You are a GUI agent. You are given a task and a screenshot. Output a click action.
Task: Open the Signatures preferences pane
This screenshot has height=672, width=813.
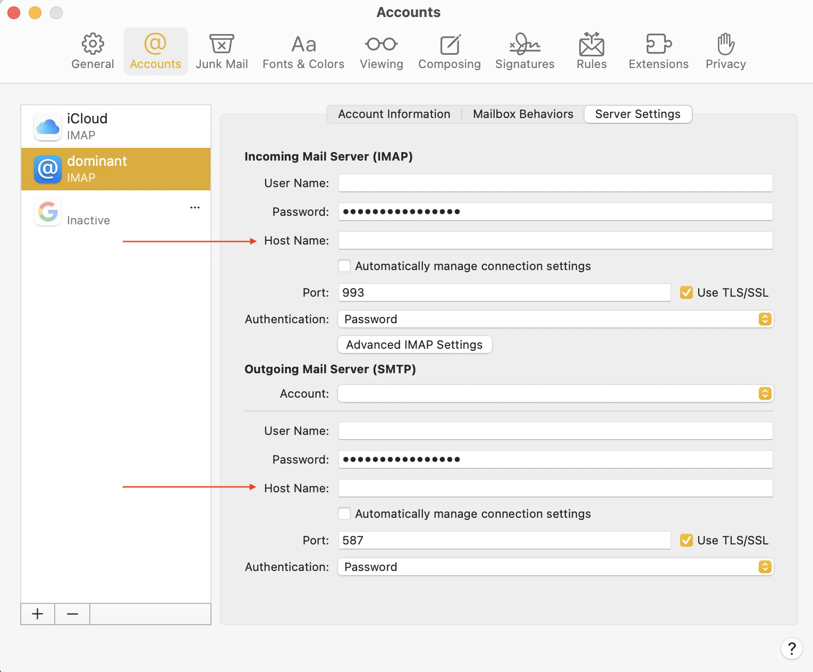[524, 52]
